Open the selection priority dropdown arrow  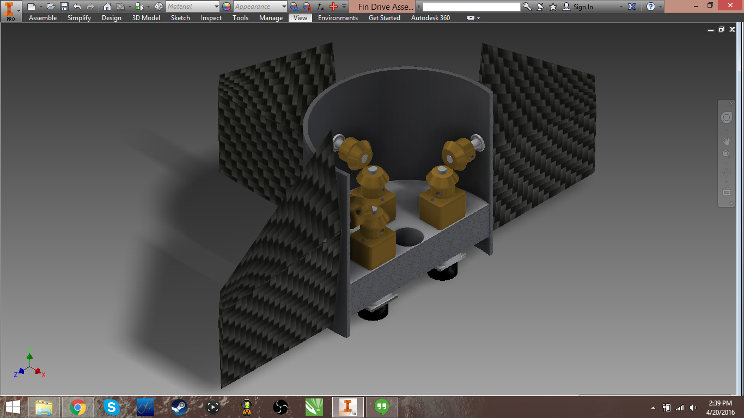click(x=148, y=7)
